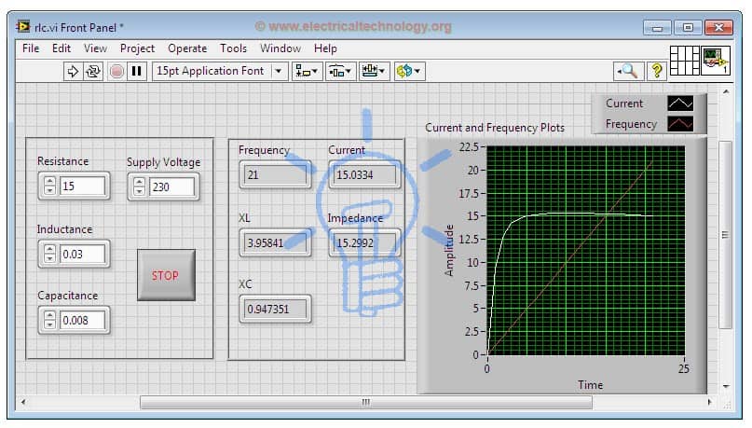Click the LabVIEW title bar icon
Screen dimensions: 752x428
(x=23, y=26)
